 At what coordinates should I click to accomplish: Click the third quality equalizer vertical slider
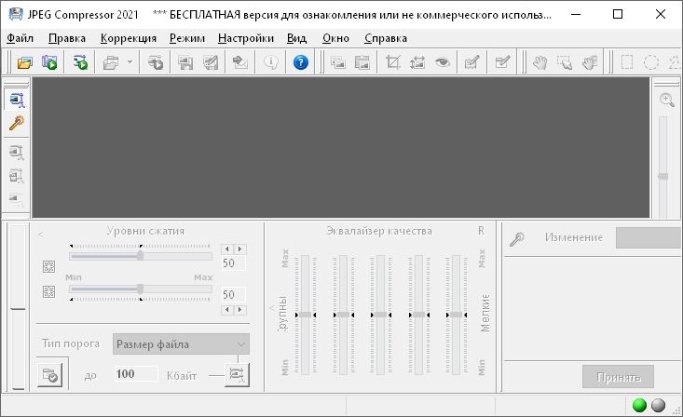[x=380, y=315]
